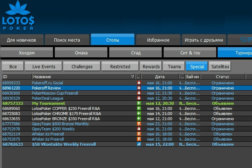This screenshot has height=168, width=252.
Task: Sort by the Название column arrow
Action: [x=133, y=77]
